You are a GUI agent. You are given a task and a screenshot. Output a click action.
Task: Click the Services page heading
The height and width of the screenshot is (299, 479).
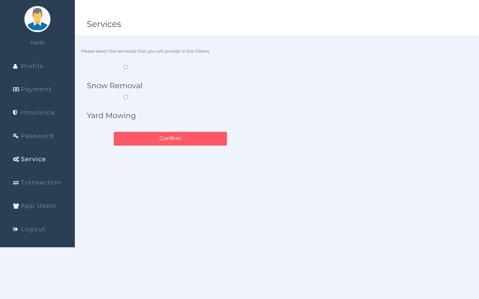pyautogui.click(x=104, y=24)
